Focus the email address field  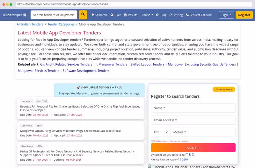pos(193,120)
